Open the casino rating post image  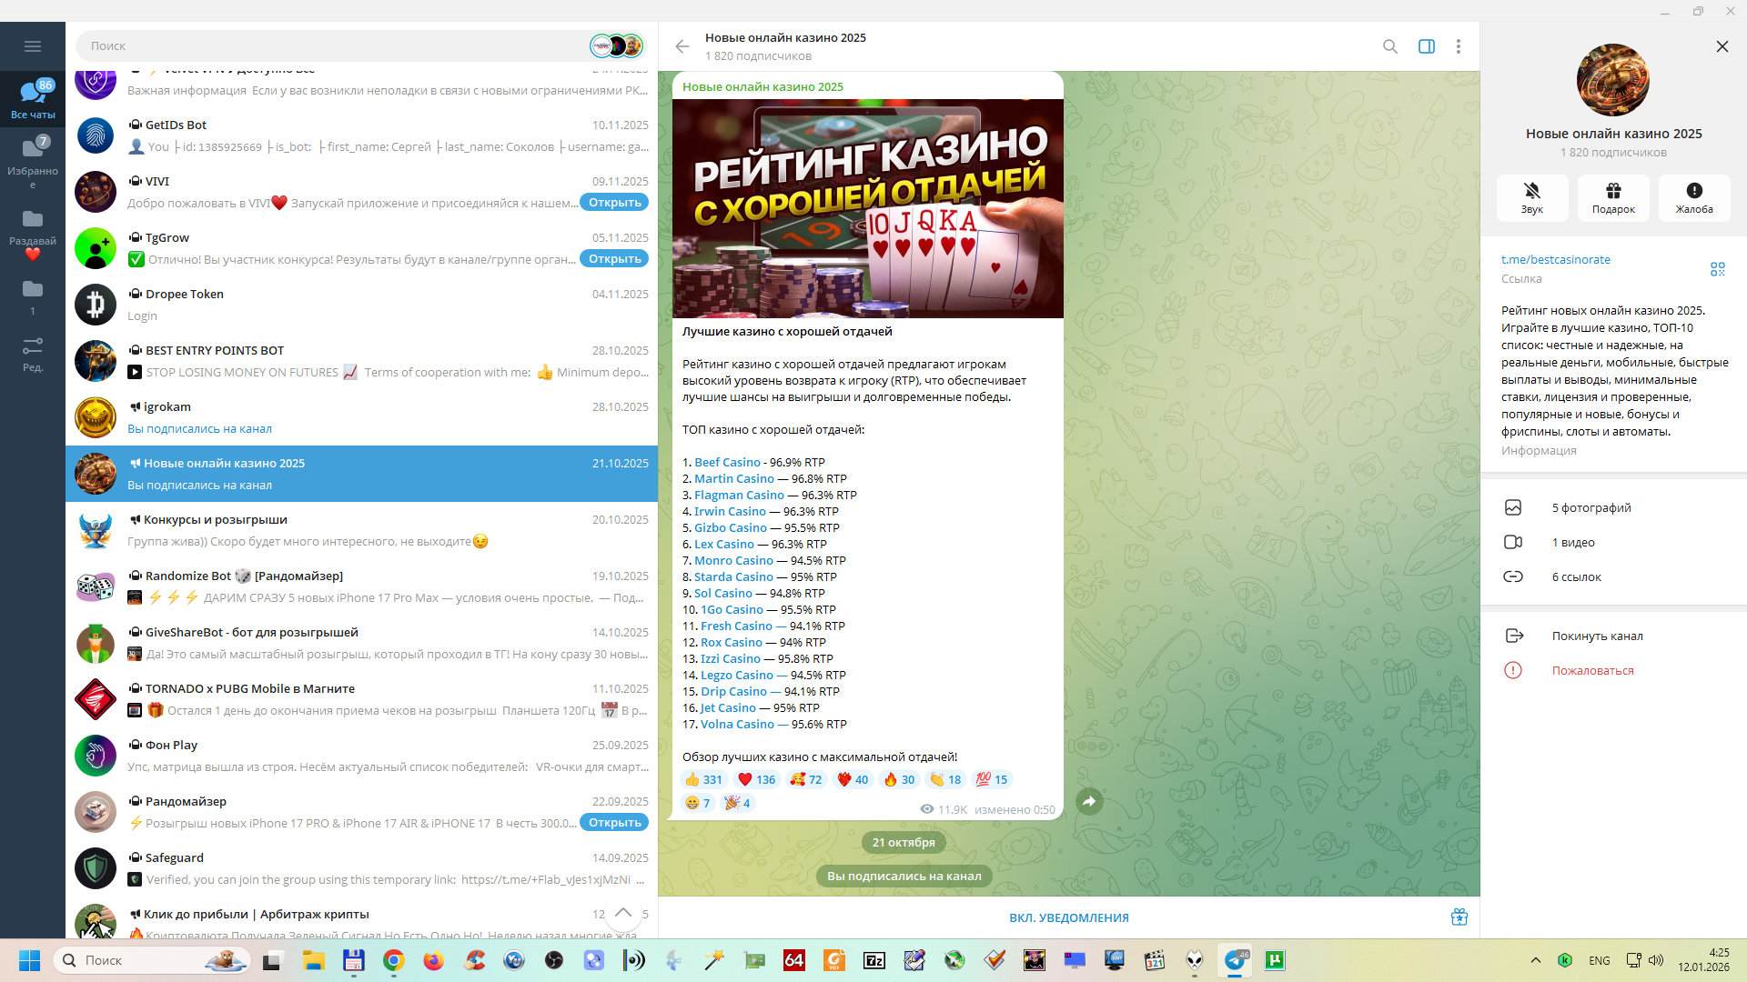coord(867,208)
